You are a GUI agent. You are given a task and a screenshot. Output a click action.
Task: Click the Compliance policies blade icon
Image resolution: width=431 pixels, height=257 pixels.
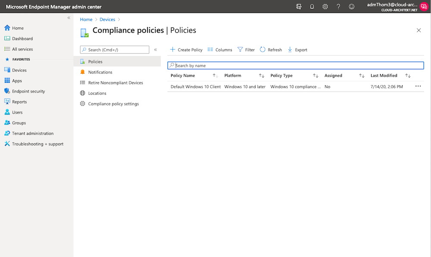click(x=84, y=33)
